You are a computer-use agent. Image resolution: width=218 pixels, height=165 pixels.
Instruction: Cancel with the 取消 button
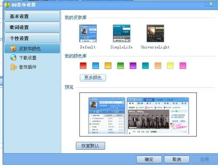[177, 159]
